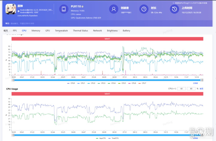Click the phone device icon
The image size is (216, 141).
coord(64,9)
